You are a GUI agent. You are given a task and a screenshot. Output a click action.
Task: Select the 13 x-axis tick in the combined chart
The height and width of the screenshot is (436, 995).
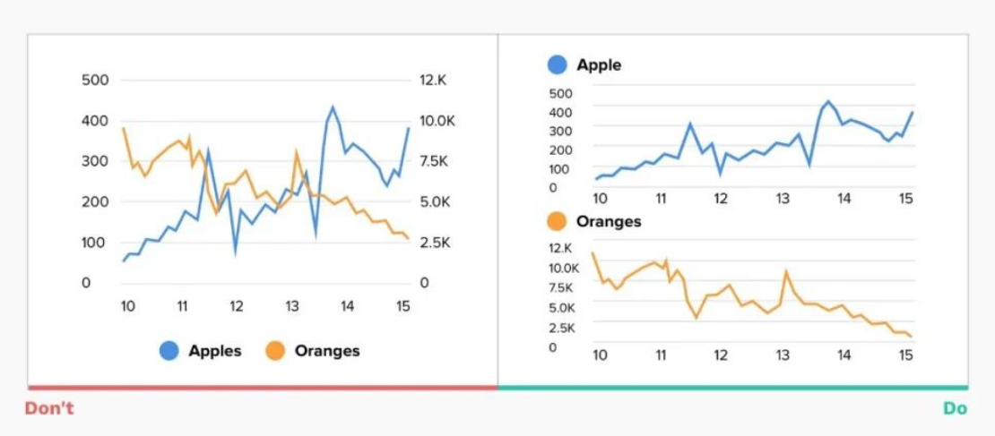click(292, 306)
